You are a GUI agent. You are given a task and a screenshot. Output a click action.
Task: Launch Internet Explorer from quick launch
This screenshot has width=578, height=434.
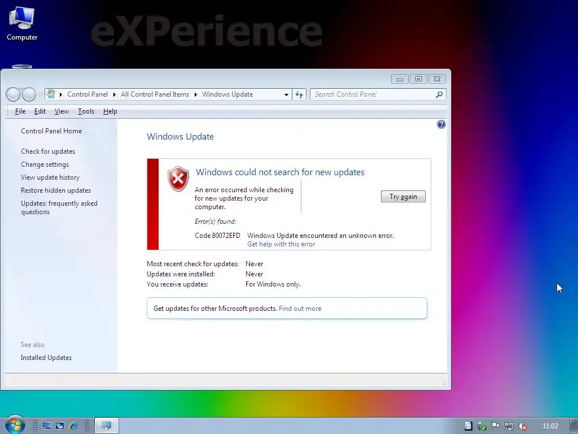point(73,426)
